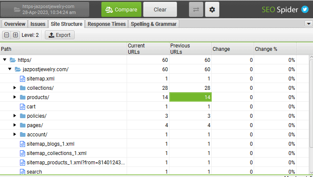This screenshot has width=313, height=177.
Task: Switch to the Overview tab
Action: pos(14,24)
